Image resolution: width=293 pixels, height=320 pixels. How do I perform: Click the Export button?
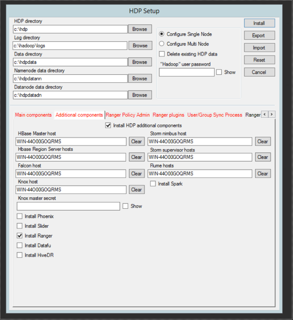[259, 35]
